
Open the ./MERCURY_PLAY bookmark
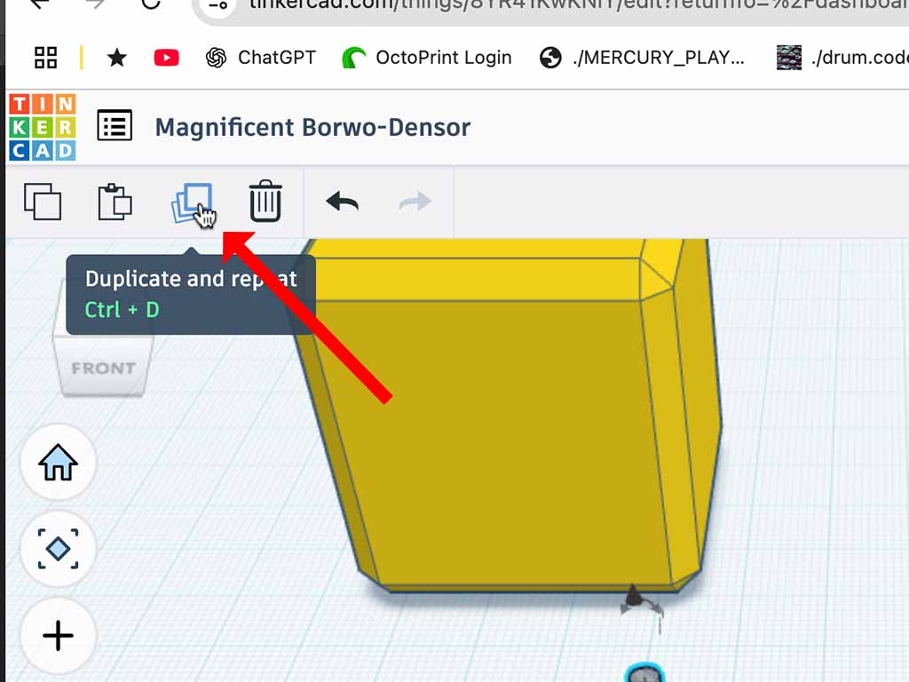[x=643, y=58]
